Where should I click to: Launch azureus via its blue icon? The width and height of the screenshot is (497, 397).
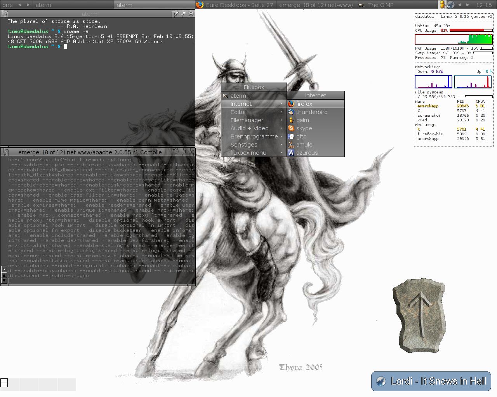pyautogui.click(x=291, y=153)
